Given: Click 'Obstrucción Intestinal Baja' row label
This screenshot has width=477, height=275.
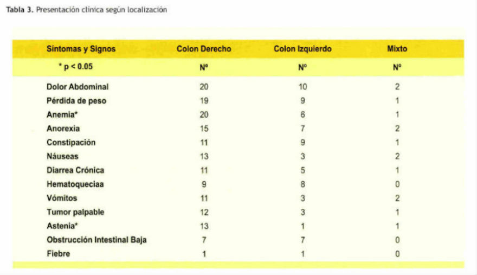Looking at the screenshot, I should coord(96,240).
